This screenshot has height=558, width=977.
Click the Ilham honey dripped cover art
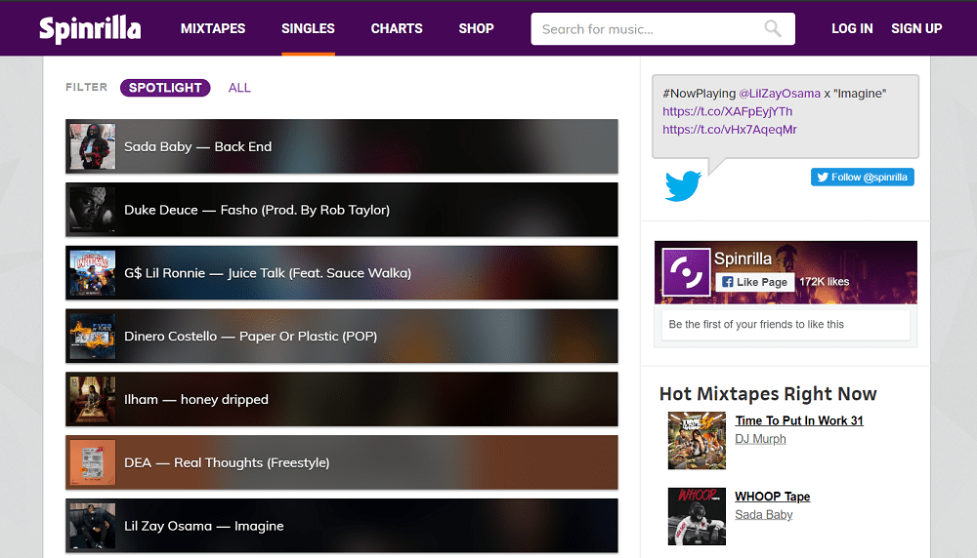click(92, 399)
